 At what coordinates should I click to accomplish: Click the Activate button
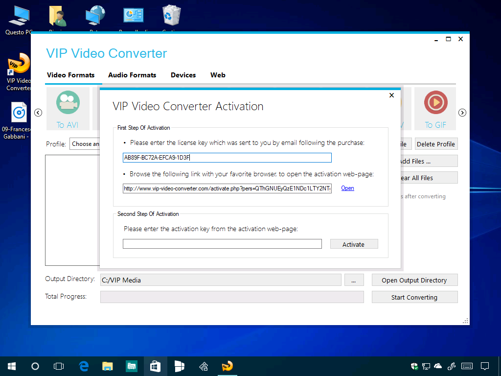(354, 244)
